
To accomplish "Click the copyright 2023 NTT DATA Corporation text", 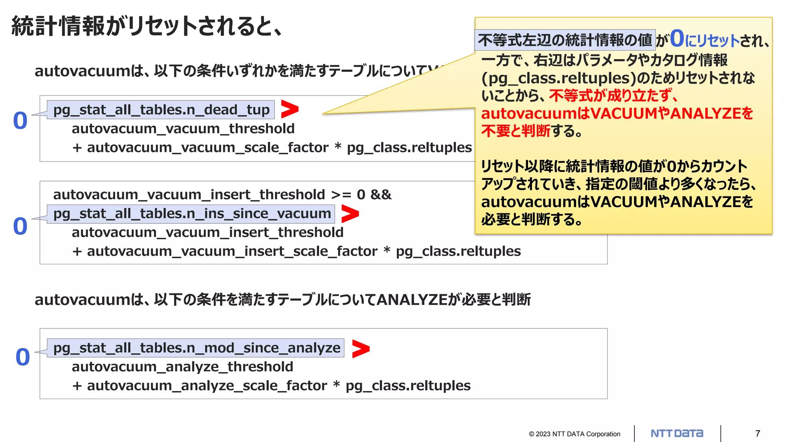I will (574, 434).
